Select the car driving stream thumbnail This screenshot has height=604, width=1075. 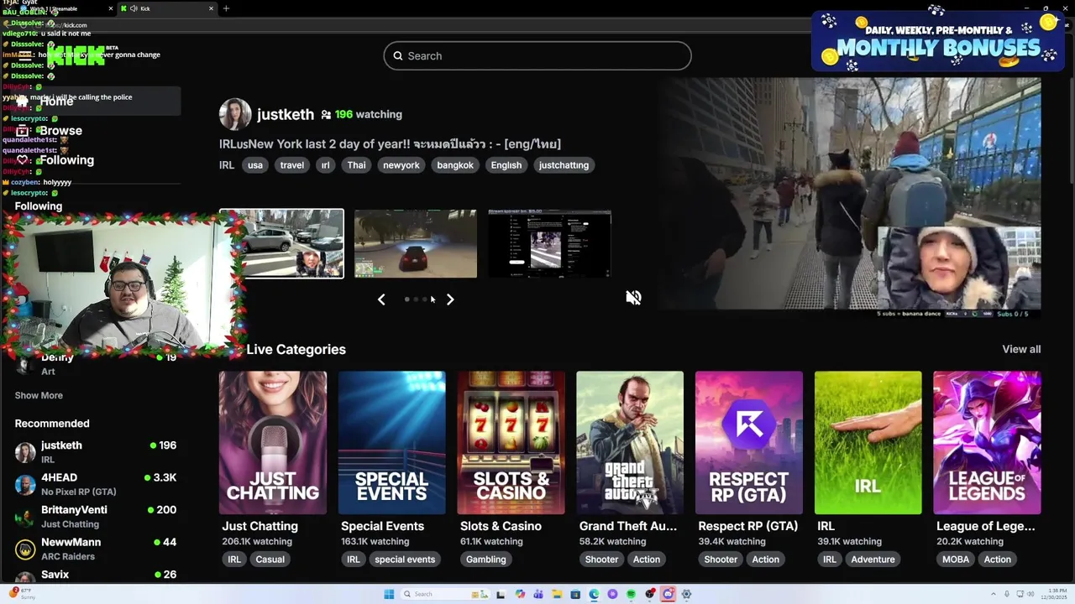[x=416, y=243]
